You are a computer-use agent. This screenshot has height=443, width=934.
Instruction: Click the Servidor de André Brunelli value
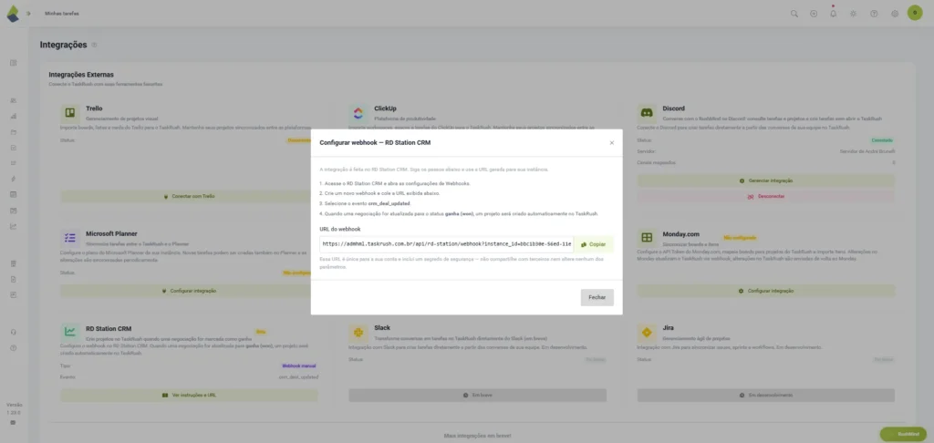[867, 151]
